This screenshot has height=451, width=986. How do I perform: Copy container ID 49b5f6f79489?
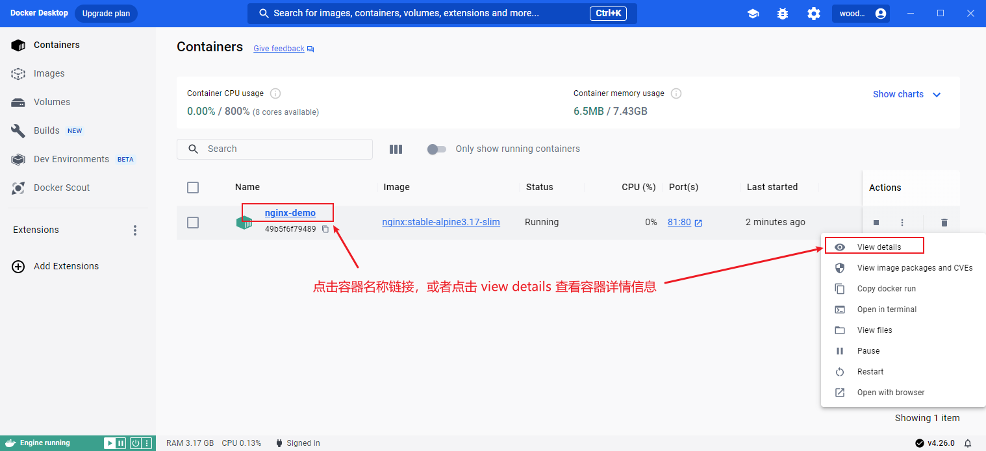[x=326, y=229]
